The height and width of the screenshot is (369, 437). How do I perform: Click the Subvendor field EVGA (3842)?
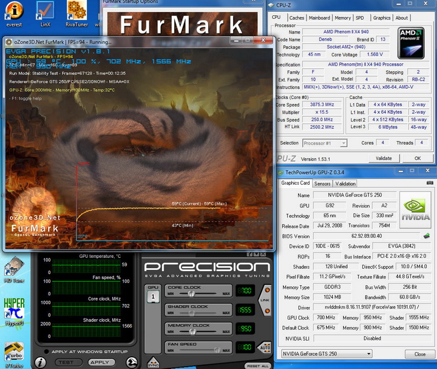[x=402, y=246]
